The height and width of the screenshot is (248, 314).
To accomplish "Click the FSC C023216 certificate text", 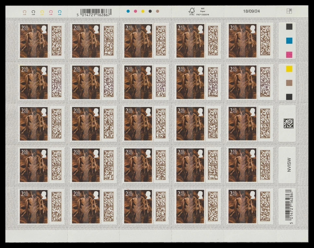I will tap(203, 15).
